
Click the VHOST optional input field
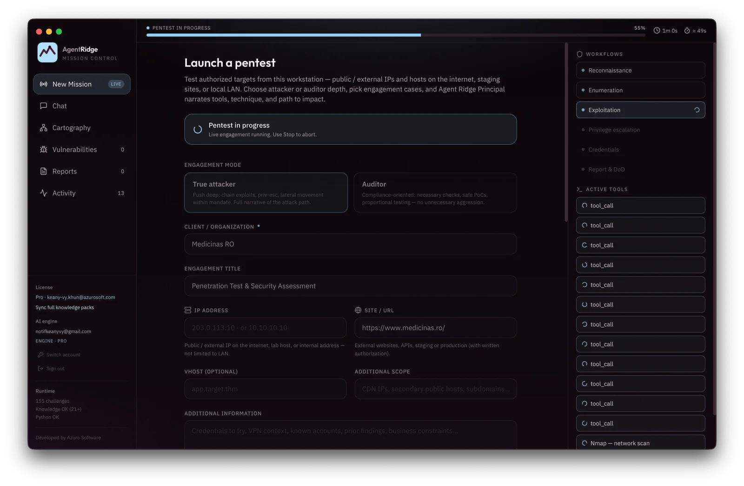click(266, 389)
